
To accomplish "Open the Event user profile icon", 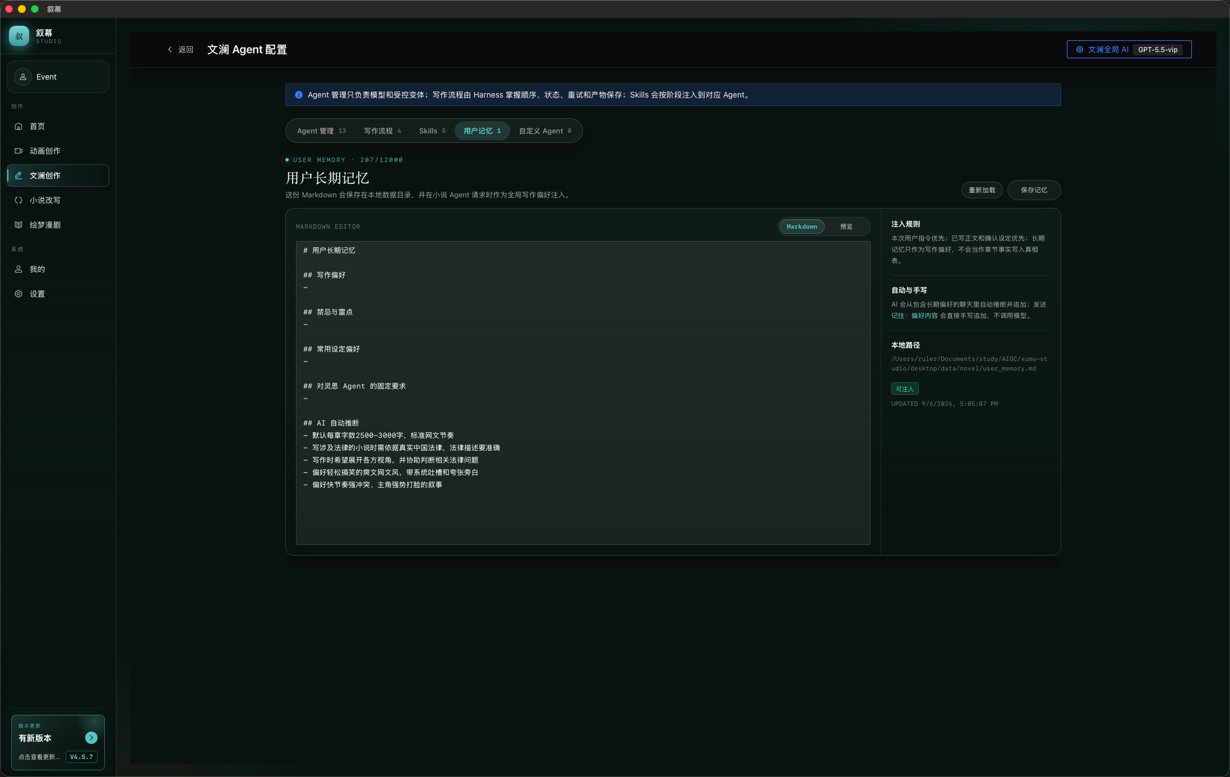I will click(23, 77).
